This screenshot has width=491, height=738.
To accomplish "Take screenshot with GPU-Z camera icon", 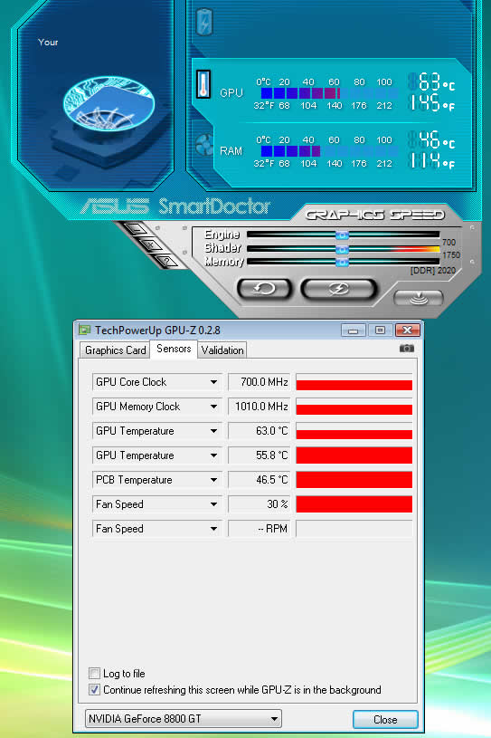I will pyautogui.click(x=406, y=349).
